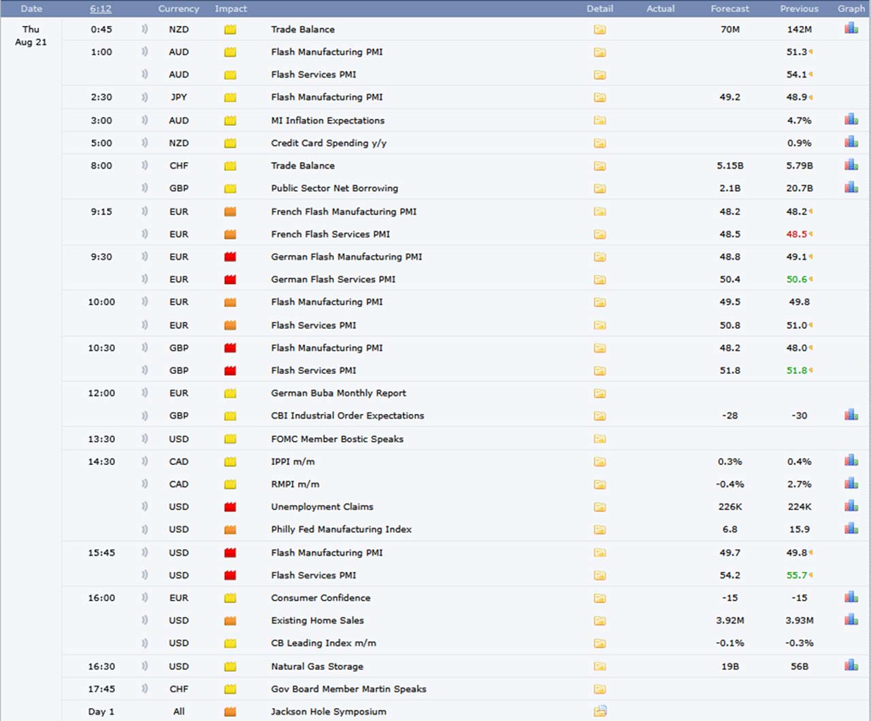Expand detail folder for Jackson Hole Symposium
Image resolution: width=871 pixels, height=721 pixels.
pyautogui.click(x=599, y=711)
